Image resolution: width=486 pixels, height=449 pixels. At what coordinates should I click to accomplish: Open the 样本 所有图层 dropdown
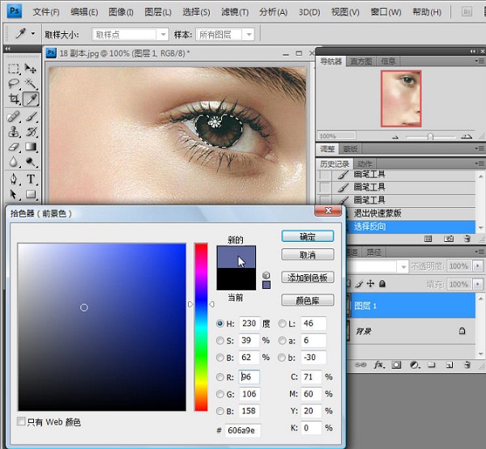click(224, 34)
